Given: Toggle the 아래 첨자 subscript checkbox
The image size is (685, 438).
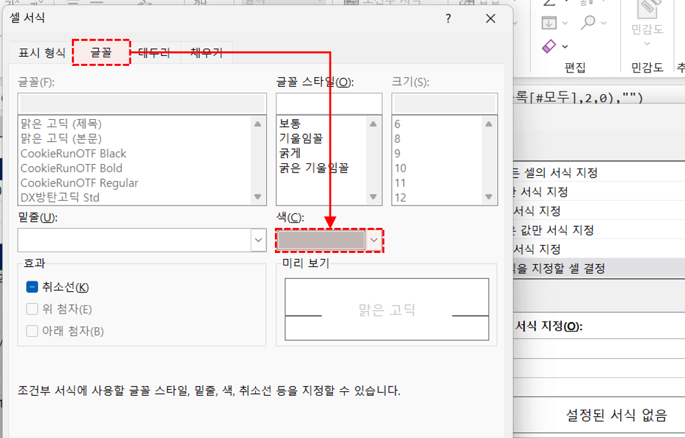Looking at the screenshot, I should (32, 331).
